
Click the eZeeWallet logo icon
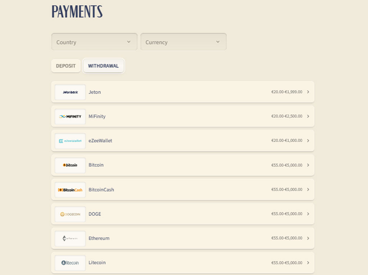tap(70, 141)
